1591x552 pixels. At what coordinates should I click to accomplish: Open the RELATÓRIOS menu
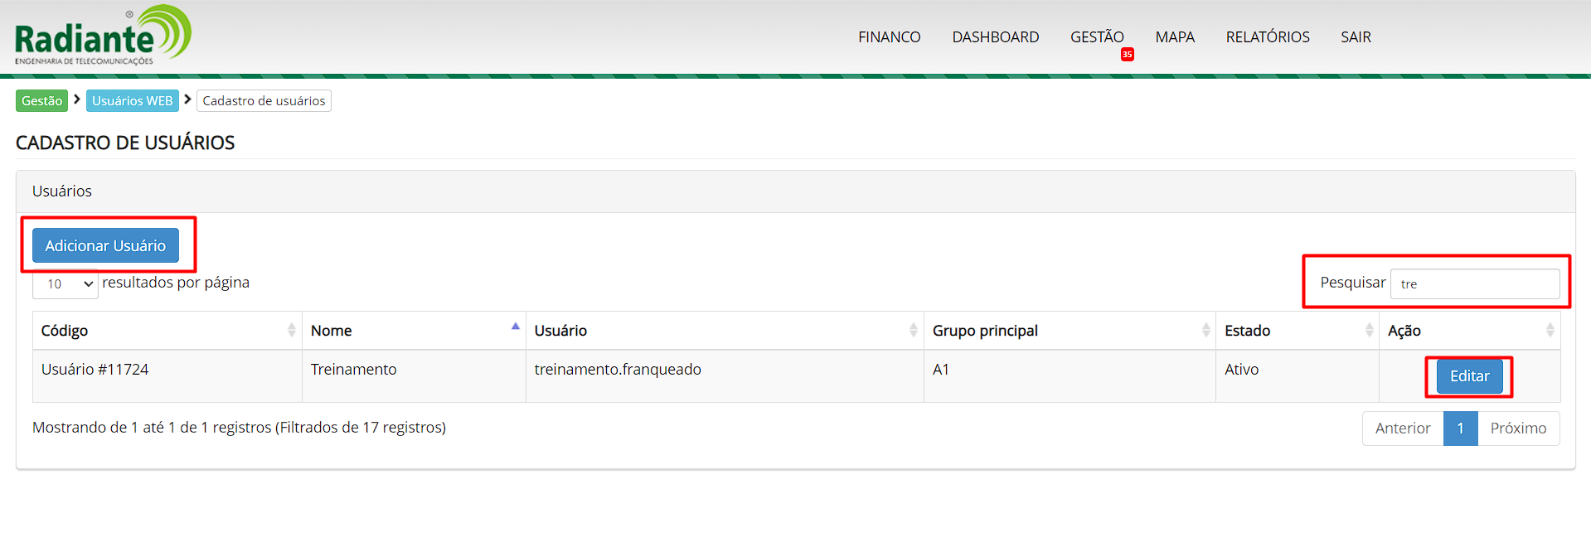click(1267, 37)
